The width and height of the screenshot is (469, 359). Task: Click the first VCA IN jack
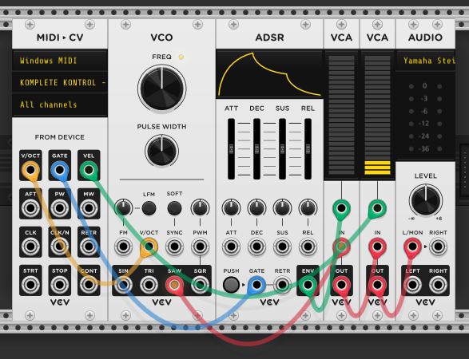[x=341, y=247]
